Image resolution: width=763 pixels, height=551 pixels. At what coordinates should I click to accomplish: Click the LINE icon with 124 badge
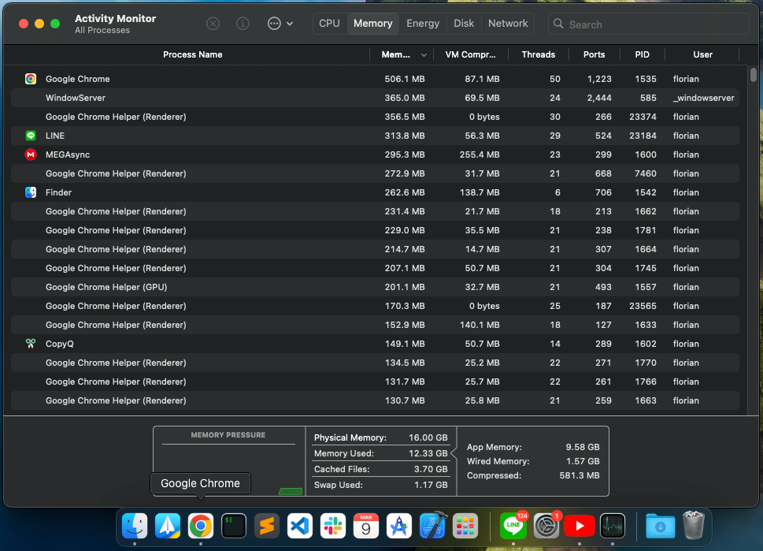[513, 525]
